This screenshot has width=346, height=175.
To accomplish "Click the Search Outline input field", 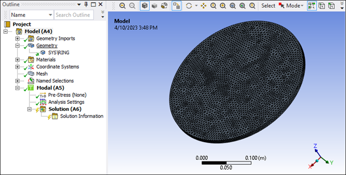I will click(73, 15).
